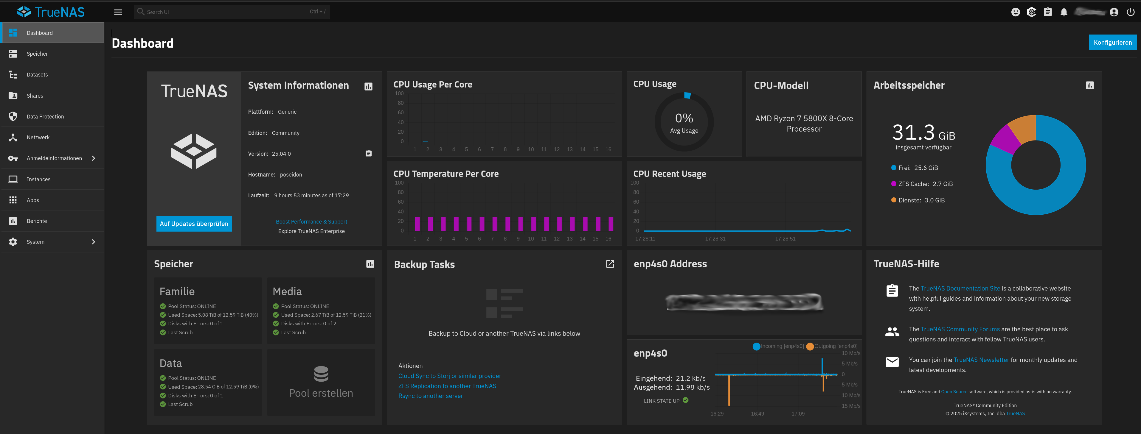Click the Datasets tree icon
Screen dimensions: 1141x434
point(13,74)
